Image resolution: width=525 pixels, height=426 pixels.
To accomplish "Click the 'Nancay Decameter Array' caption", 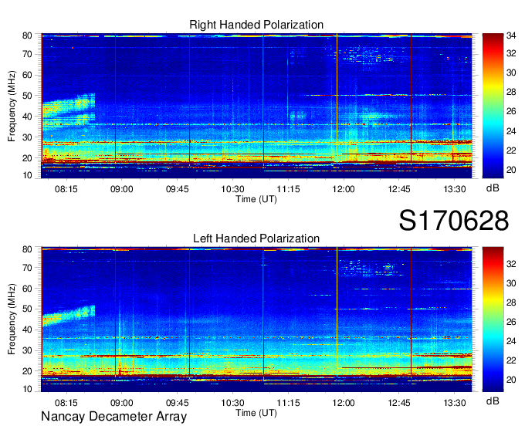I will click(x=113, y=417).
